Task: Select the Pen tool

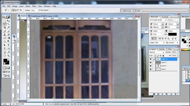Action: coord(5,48)
